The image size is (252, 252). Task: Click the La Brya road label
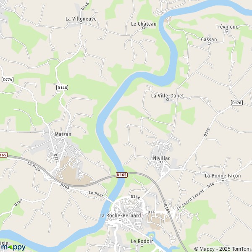pos(34,166)
